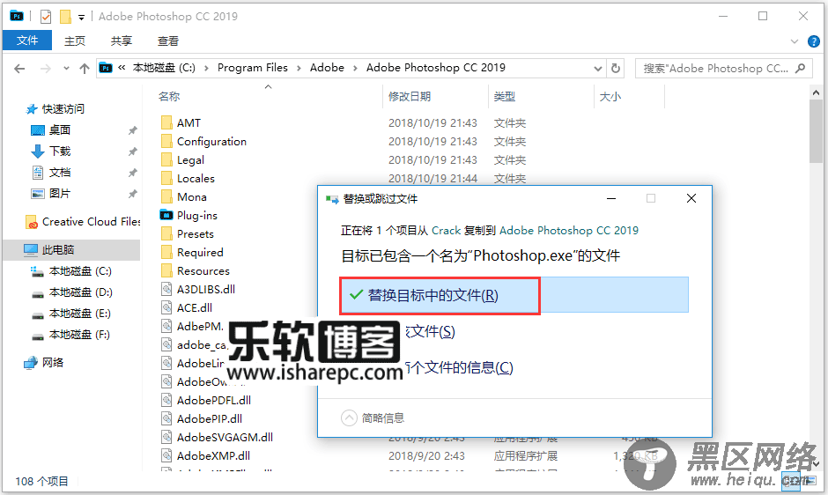The image size is (828, 495).
Task: Click the Photoshop folder icon in title bar
Action: coord(17,17)
